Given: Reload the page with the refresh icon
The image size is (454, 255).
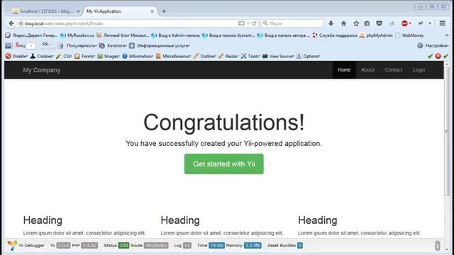Looking at the screenshot, I should [x=254, y=23].
